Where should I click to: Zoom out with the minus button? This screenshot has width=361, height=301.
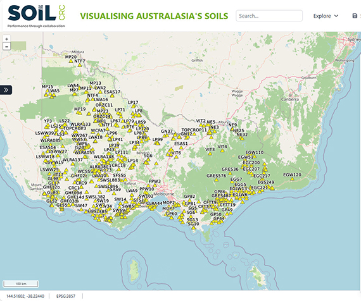coord(7,47)
